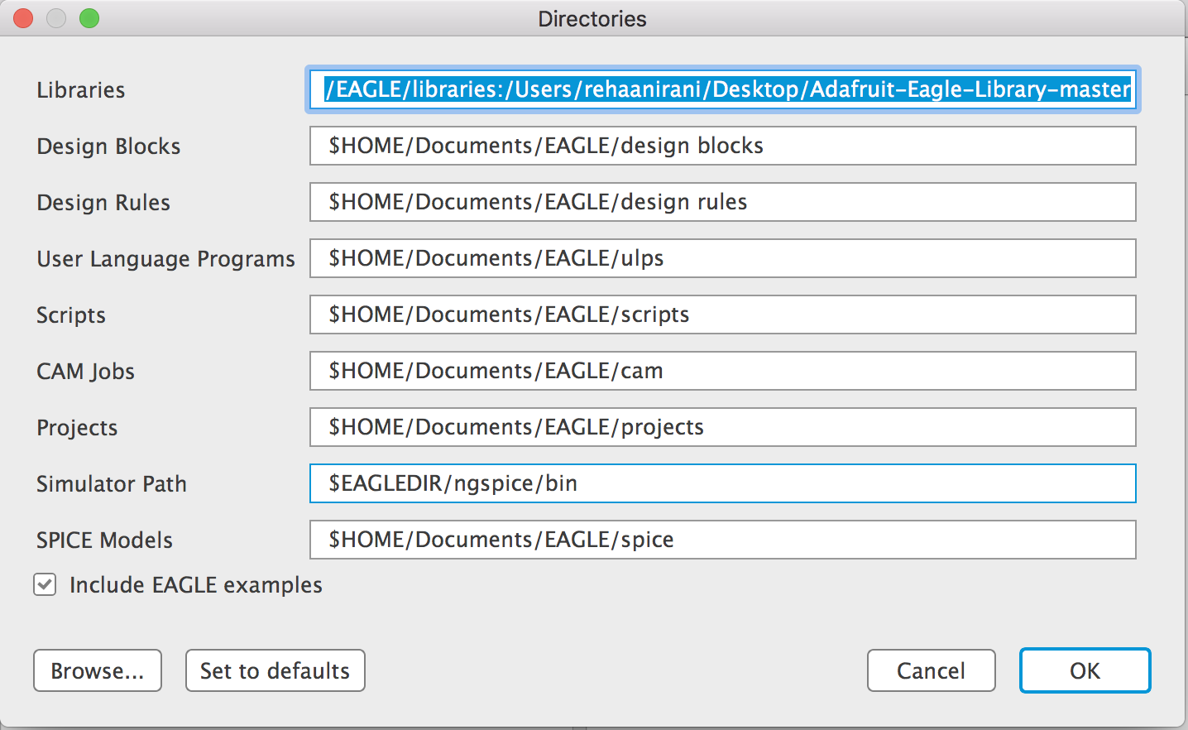Select the CAM Jobs path field

point(722,371)
